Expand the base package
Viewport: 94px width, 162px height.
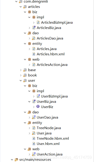[x=21, y=70]
